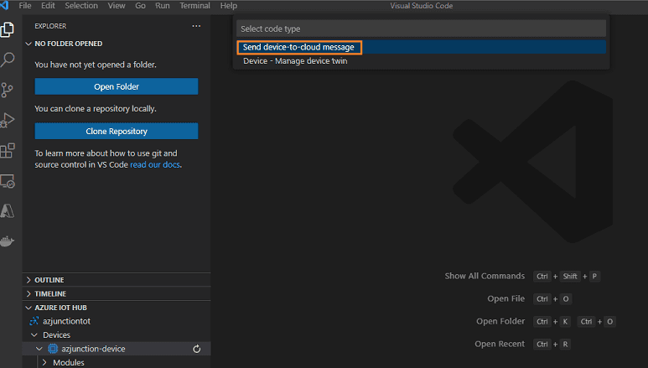The height and width of the screenshot is (368, 648).
Task: Open the Run menu
Action: (163, 6)
